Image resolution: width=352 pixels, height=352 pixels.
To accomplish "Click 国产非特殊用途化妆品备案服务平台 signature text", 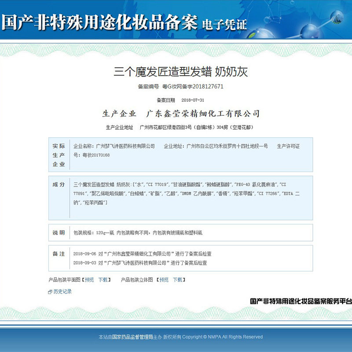I will click(301, 301).
